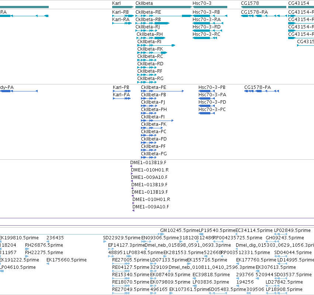Click the CkIIbeta-PF protein label
The height and width of the screenshot is (295, 314).
pos(153,146)
